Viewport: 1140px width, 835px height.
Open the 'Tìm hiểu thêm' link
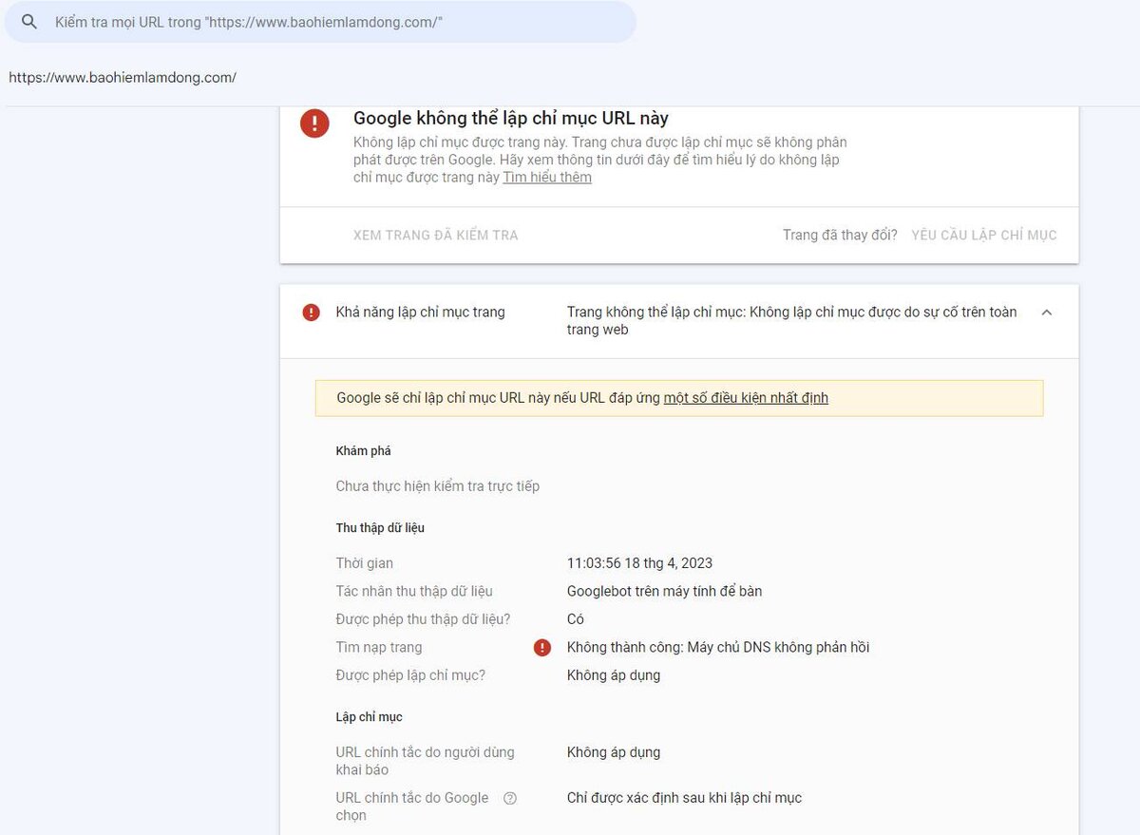pyautogui.click(x=547, y=178)
